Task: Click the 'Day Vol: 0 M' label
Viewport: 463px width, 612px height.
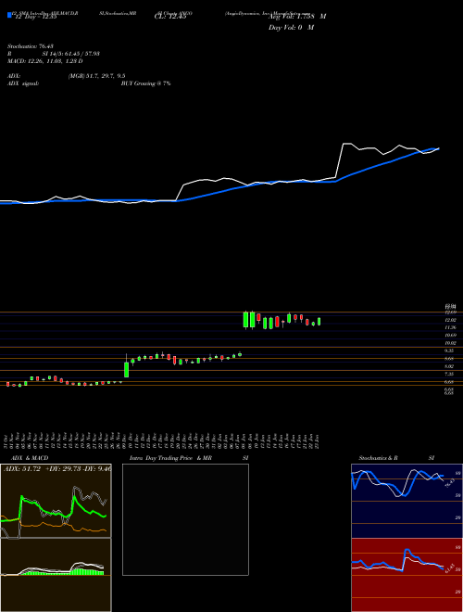Action: [291, 27]
